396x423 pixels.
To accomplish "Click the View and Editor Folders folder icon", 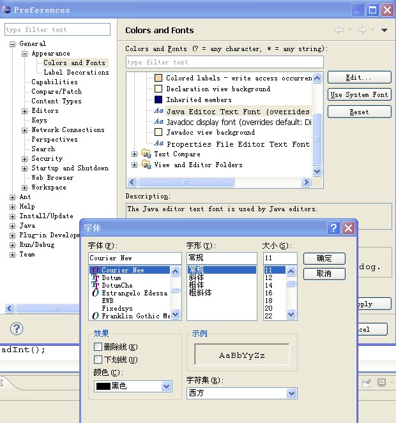I will tap(146, 165).
